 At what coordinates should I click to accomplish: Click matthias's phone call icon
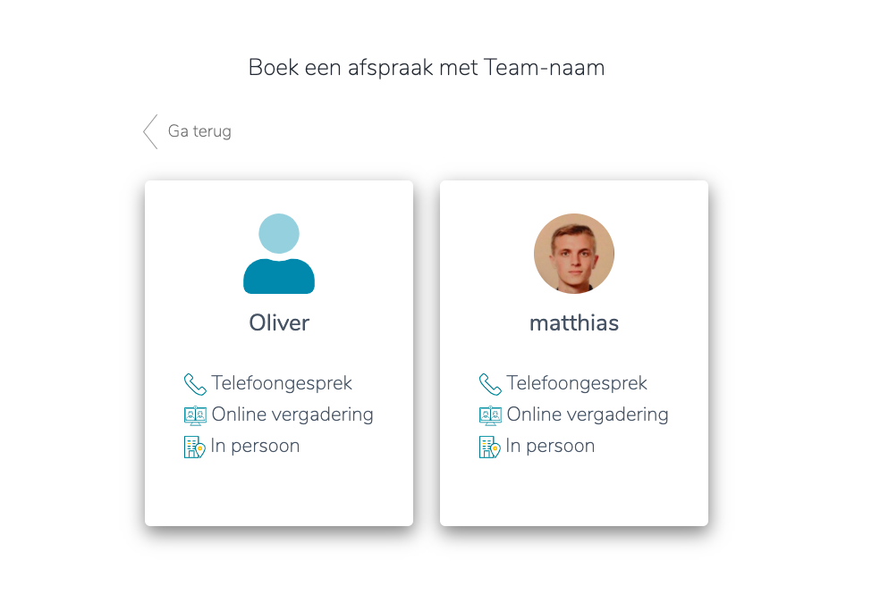tap(490, 384)
